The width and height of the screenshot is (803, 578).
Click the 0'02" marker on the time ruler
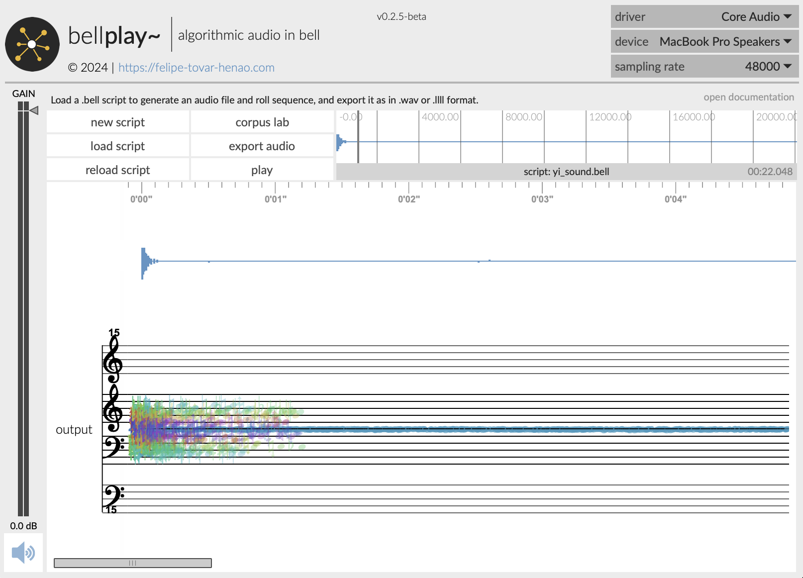pos(409,199)
